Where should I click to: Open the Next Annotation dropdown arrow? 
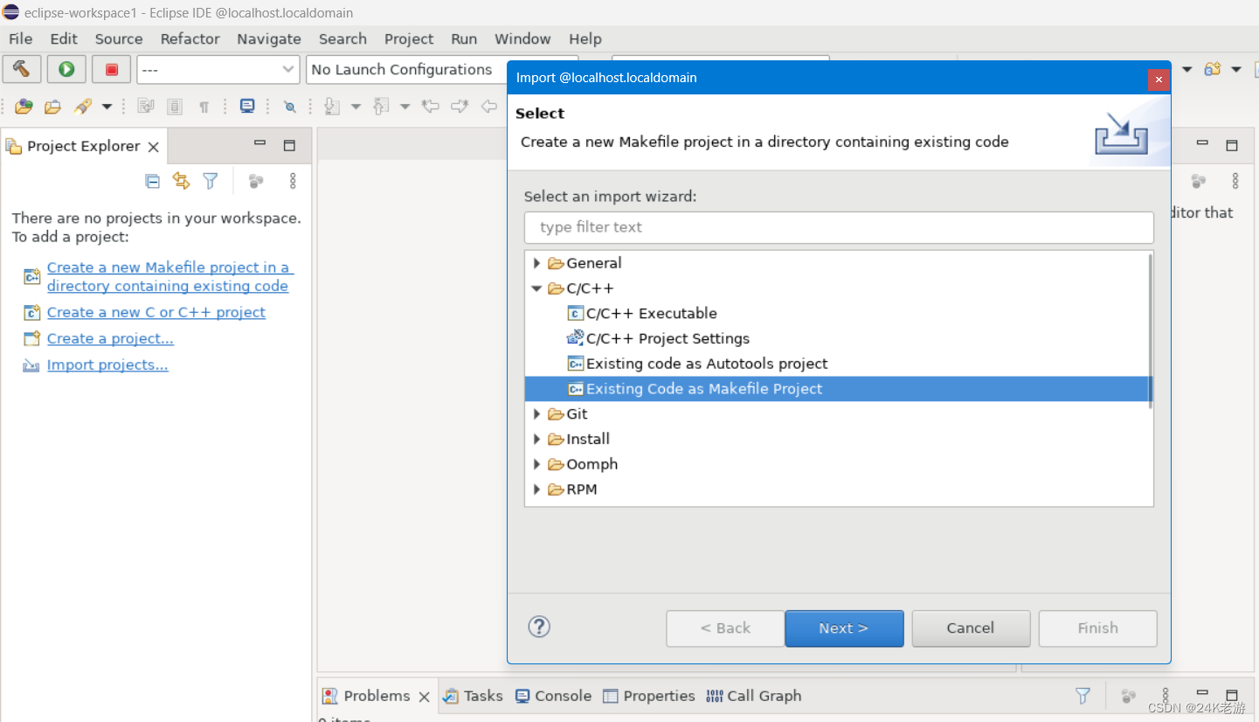coord(356,107)
